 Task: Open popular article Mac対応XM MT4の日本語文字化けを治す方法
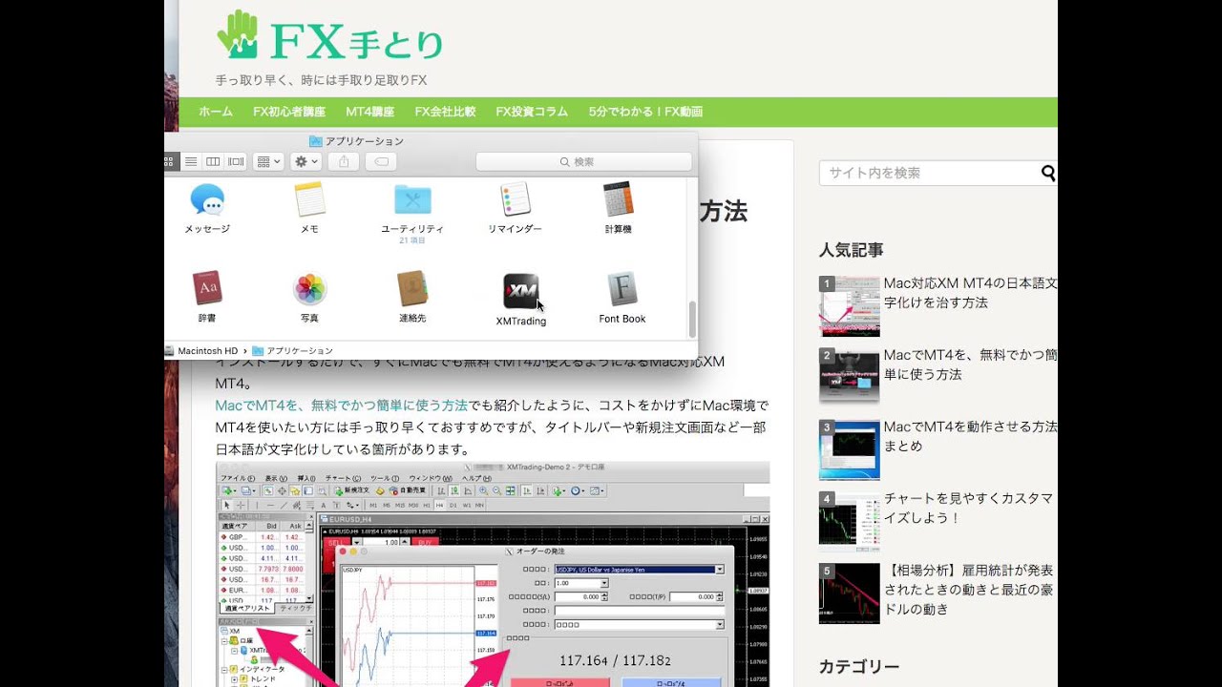[x=970, y=293]
